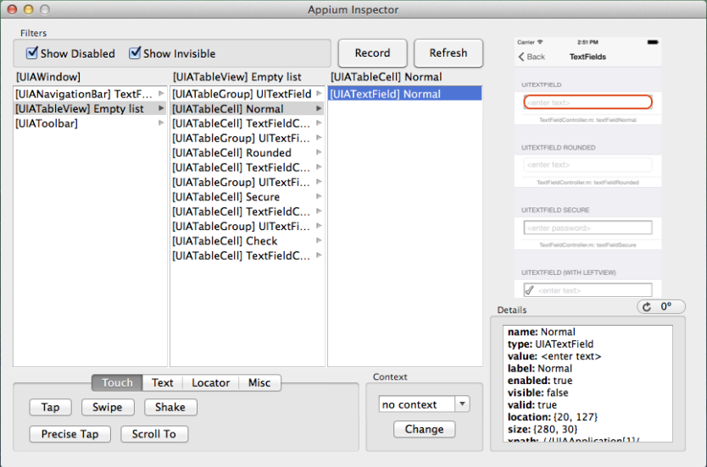
Task: Select UIATextField Normal highlighted row
Action: pyautogui.click(x=405, y=94)
